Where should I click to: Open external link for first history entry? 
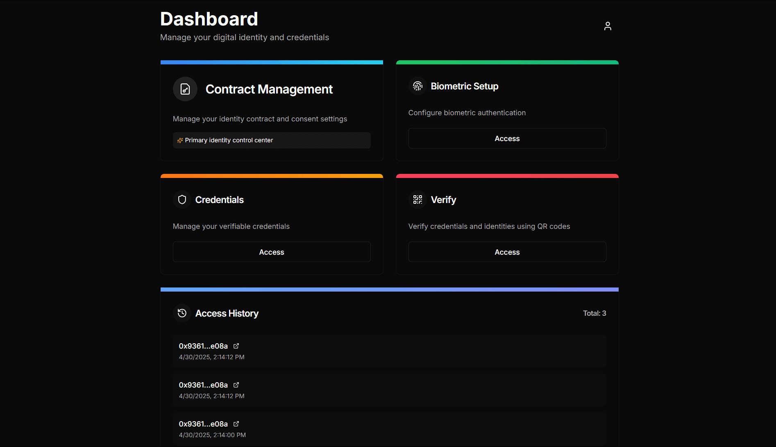(x=236, y=346)
